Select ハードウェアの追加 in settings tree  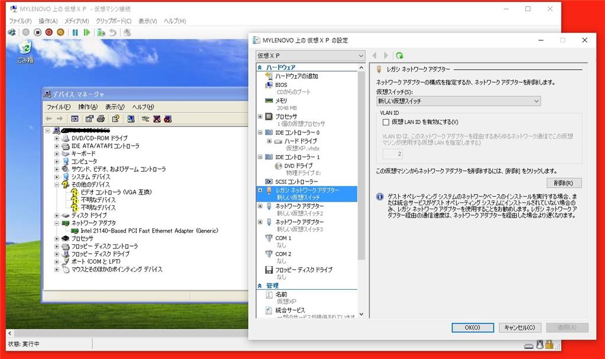297,76
